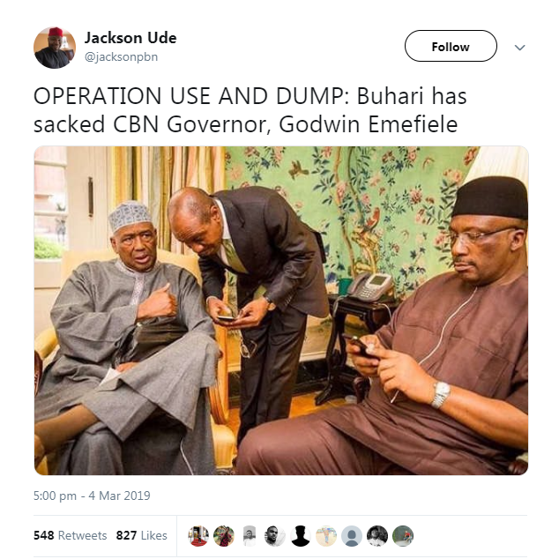Click the tweet text about CBN Governor
The height and width of the screenshot is (559, 559).
pyautogui.click(x=250, y=110)
